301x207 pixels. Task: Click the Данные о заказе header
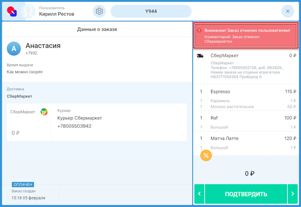(x=97, y=29)
